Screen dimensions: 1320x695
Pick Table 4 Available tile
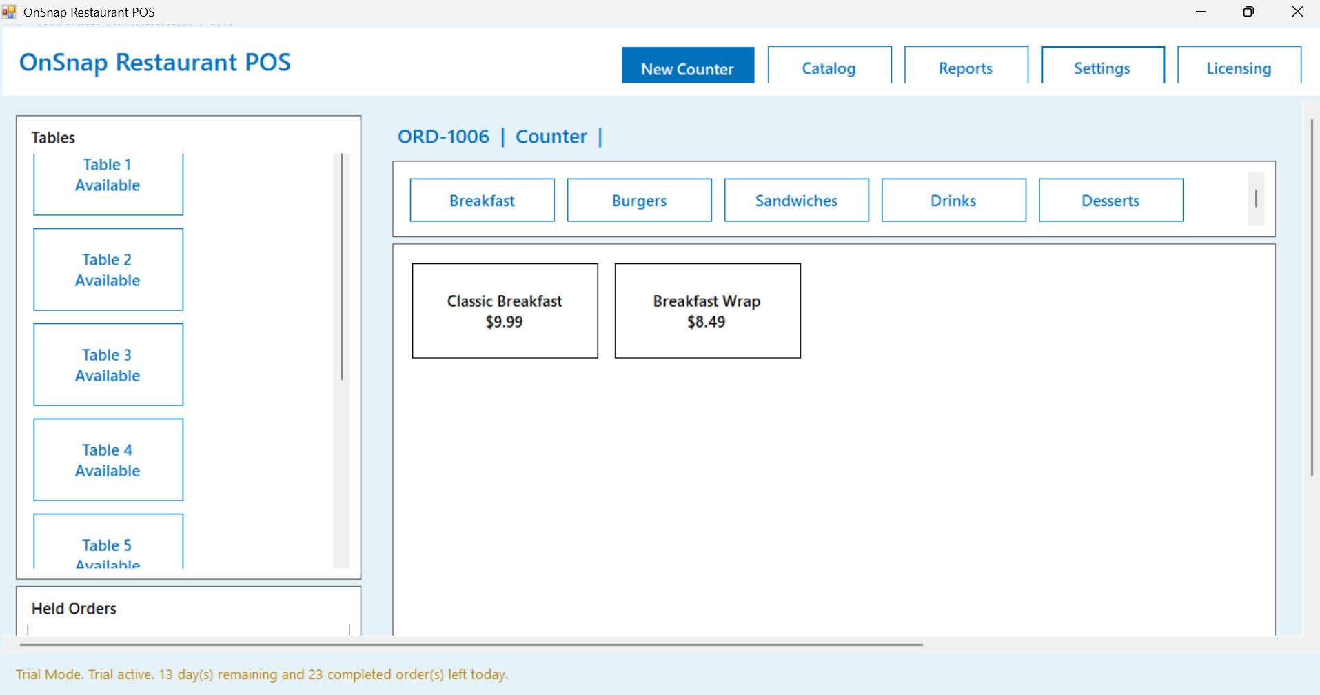tap(108, 460)
